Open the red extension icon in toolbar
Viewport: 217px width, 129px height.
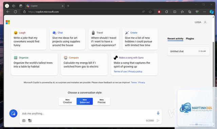(159, 12)
